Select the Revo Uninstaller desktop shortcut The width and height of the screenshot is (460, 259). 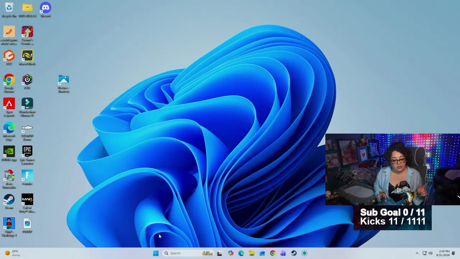[9, 179]
